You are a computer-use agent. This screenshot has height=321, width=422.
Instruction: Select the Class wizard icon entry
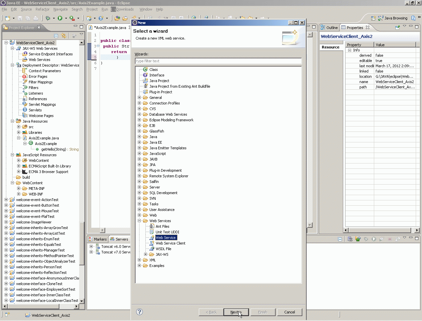tap(150, 70)
